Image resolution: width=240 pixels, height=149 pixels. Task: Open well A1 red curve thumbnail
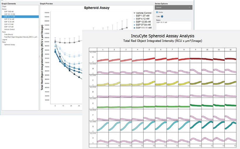(x=103, y=59)
